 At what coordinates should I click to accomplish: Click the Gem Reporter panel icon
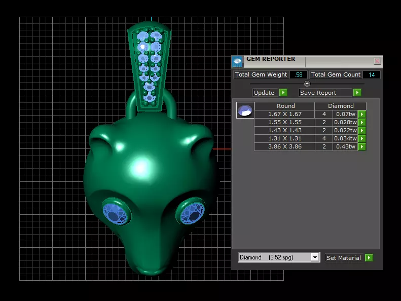237,62
